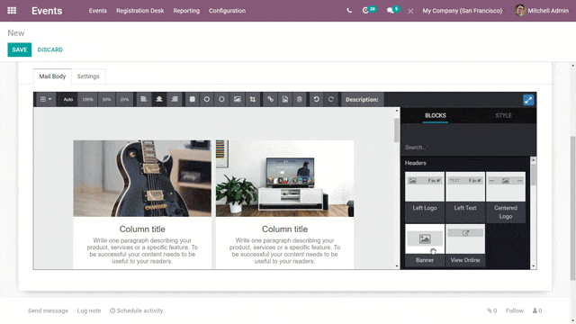Open company switcher My Company (San Francisco)
The image size is (576, 324).
click(x=462, y=11)
